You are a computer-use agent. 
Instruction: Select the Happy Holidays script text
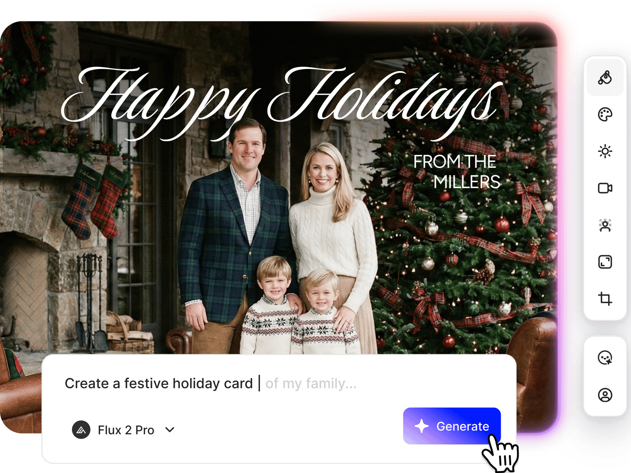pos(281,103)
